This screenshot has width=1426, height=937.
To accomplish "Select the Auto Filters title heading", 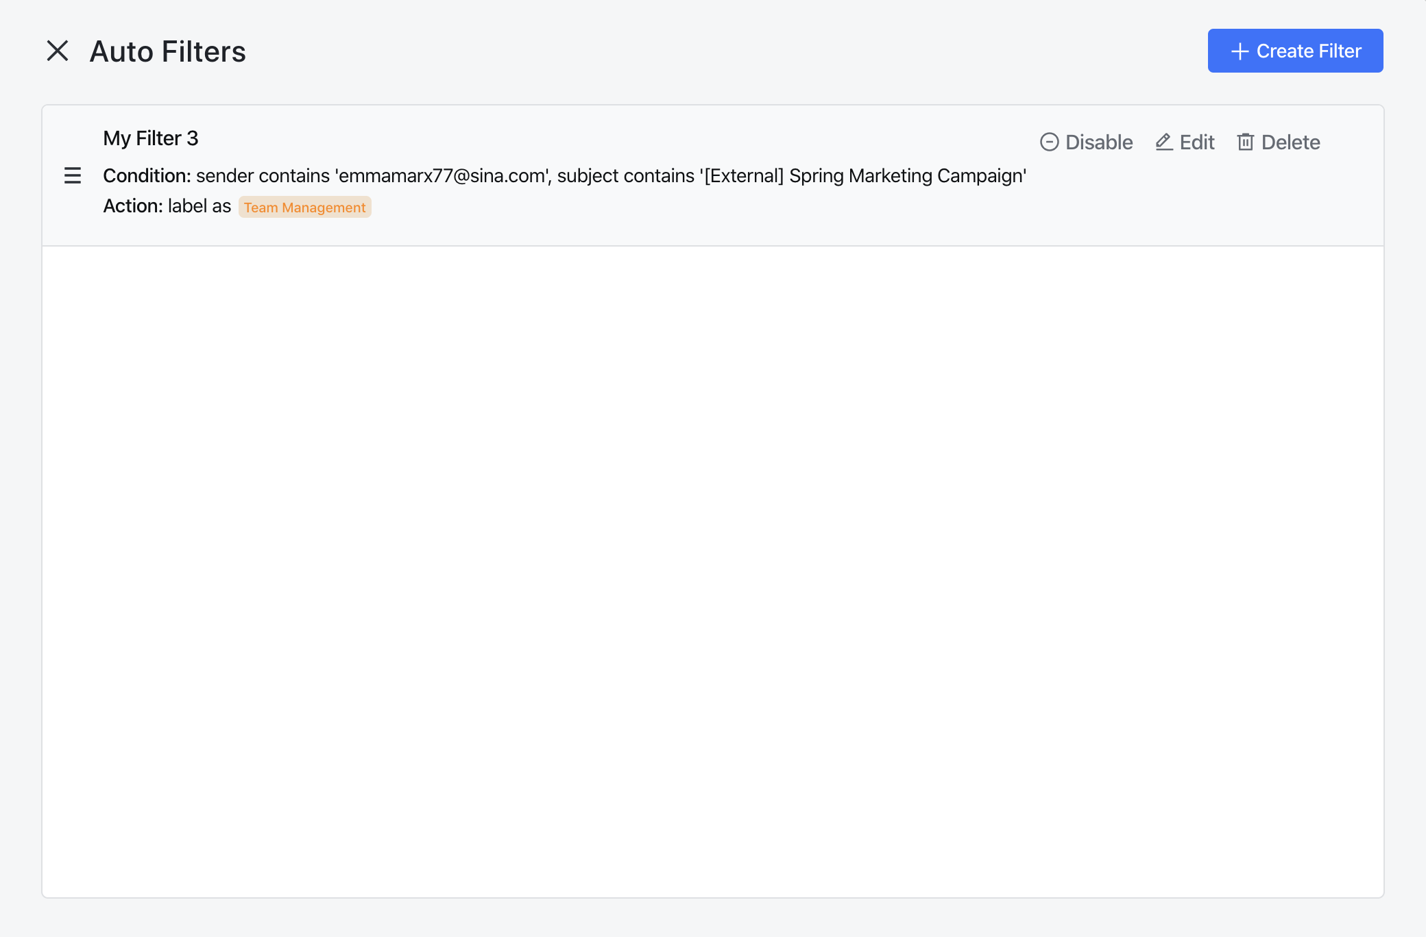I will [167, 50].
